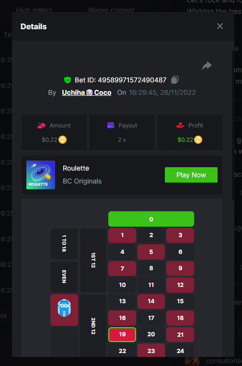This screenshot has height=366, width=242.
Task: Open the Roulette game thumbnail
Action: pos(41,175)
